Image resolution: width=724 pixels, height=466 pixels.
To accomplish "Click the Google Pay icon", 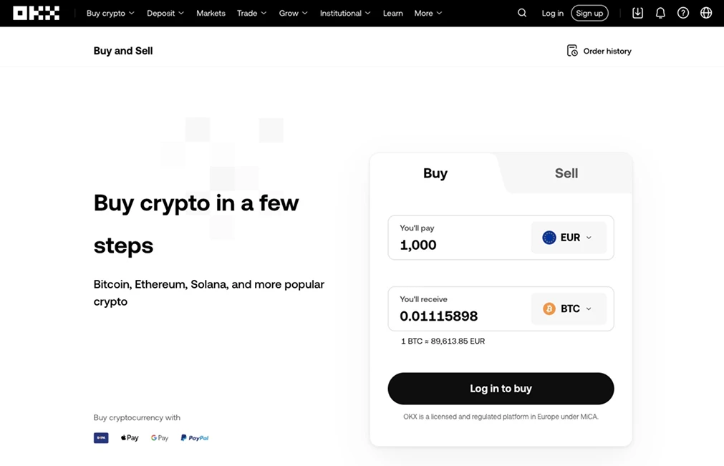I will [x=160, y=437].
